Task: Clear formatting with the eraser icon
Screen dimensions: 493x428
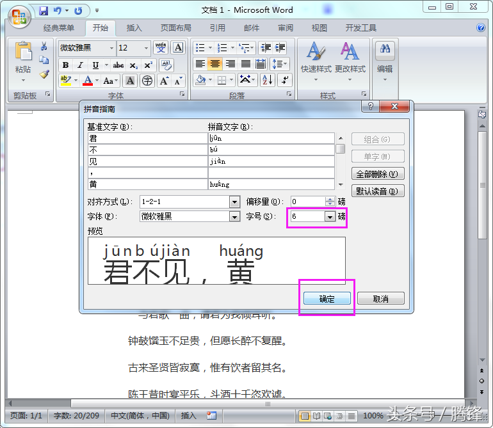Action: pos(166,65)
